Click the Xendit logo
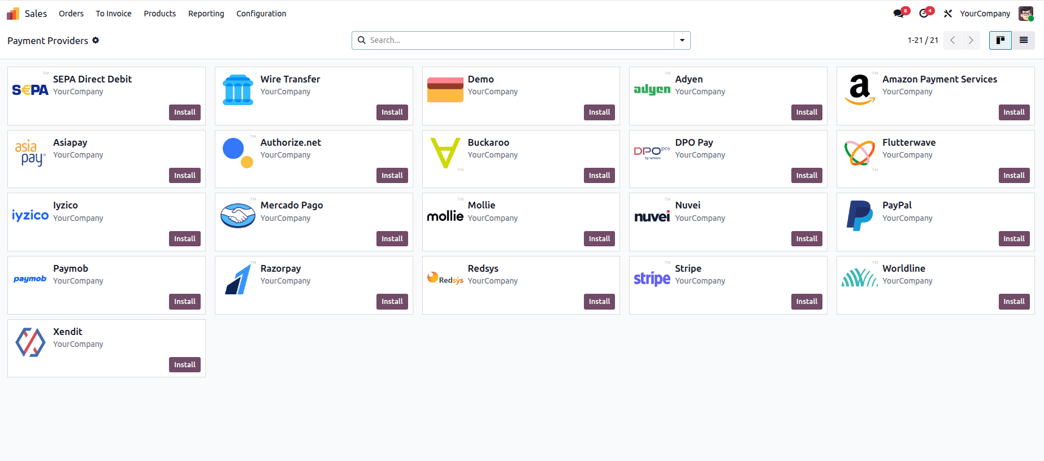Viewport: 1044px width, 461px height. [x=31, y=342]
